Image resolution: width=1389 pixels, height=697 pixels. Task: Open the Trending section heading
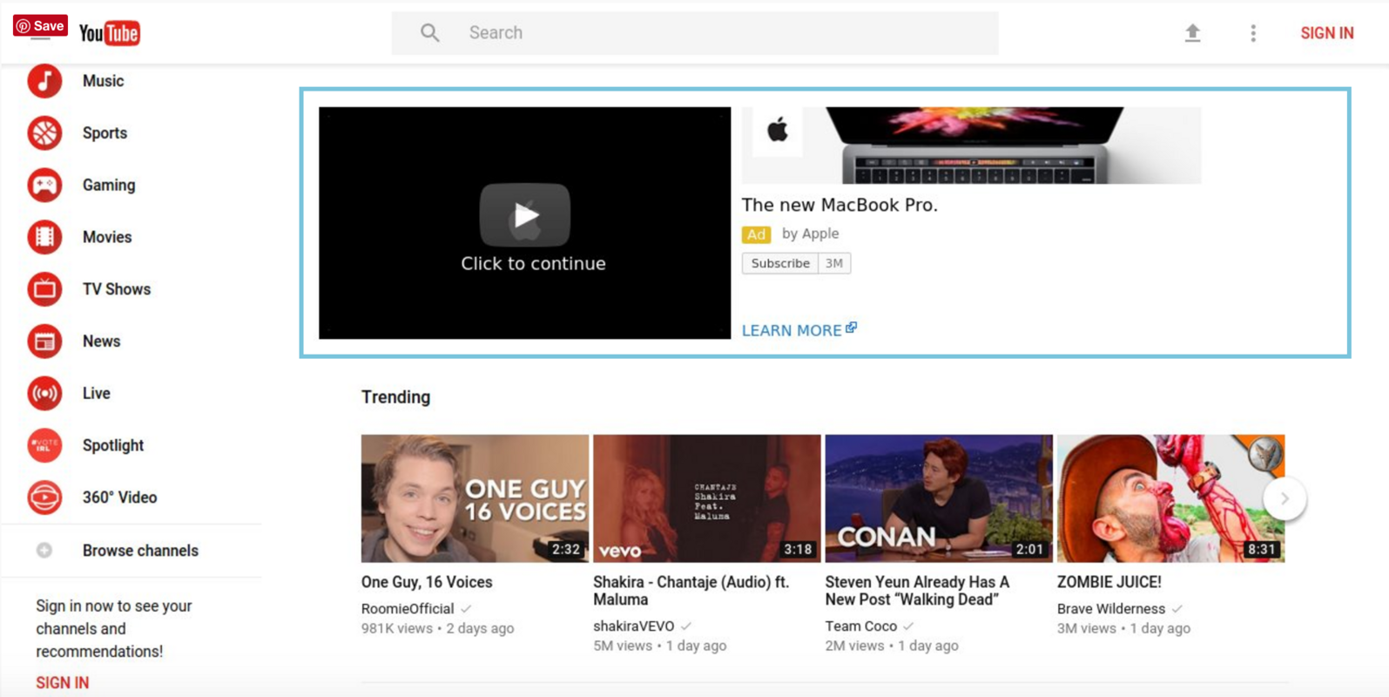tap(395, 397)
